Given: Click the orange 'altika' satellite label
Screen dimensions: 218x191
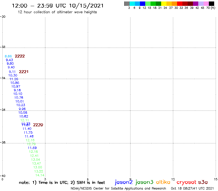Looking at the screenshot, I should 163,182.
